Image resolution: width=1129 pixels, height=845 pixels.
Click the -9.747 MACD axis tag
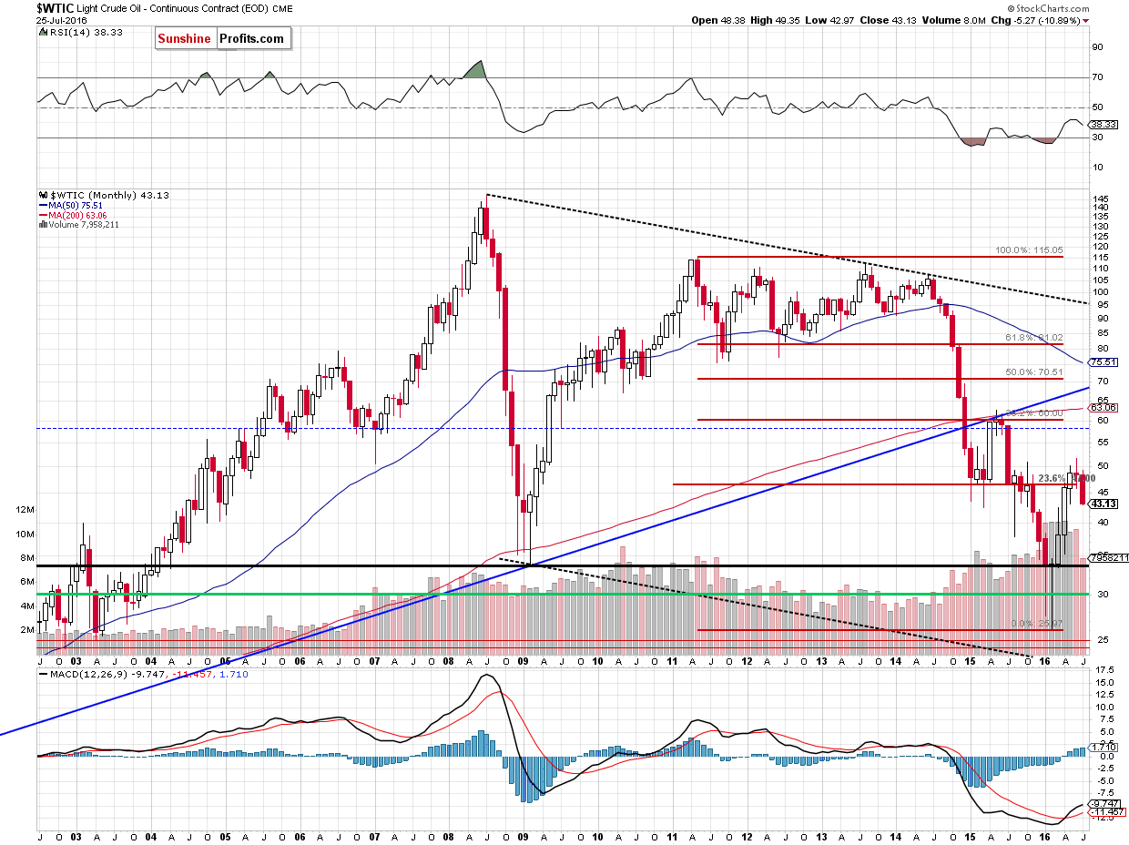click(1104, 804)
